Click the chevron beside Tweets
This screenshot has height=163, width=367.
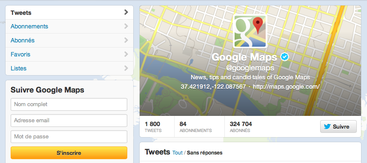126,12
